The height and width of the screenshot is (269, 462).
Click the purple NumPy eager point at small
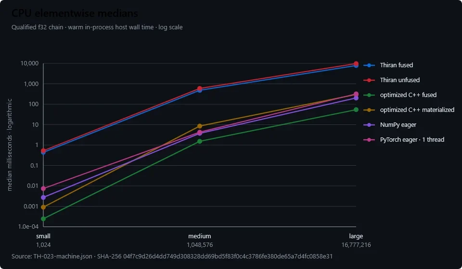(43, 197)
